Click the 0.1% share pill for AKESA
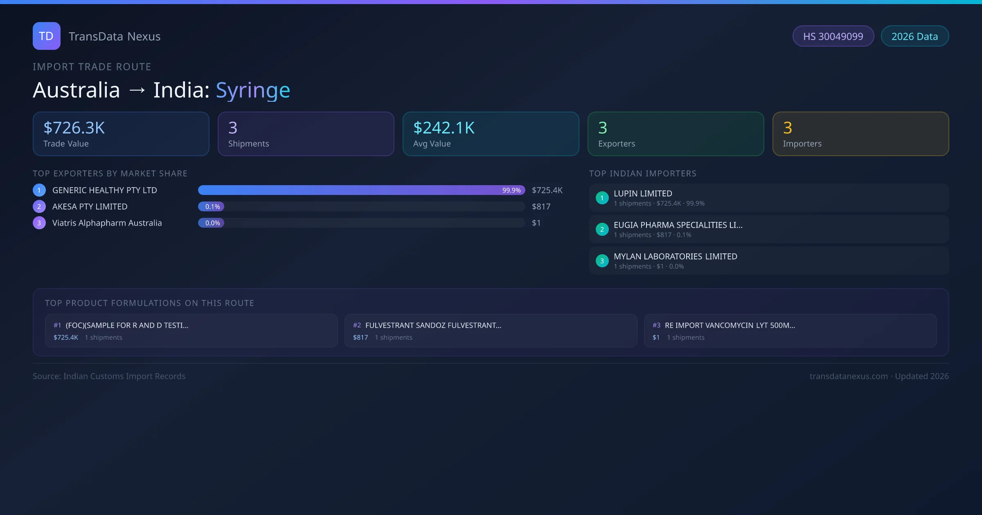 click(212, 206)
